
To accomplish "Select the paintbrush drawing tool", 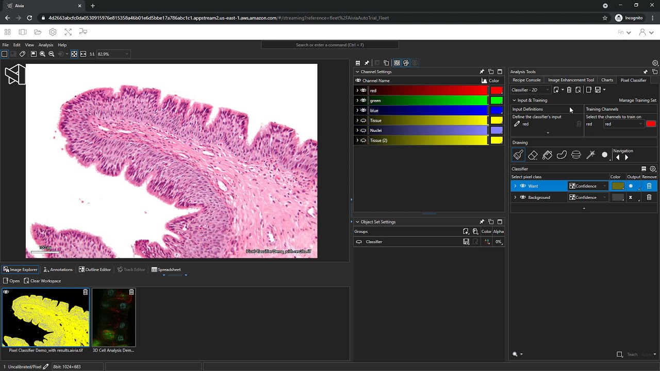I will click(x=518, y=155).
